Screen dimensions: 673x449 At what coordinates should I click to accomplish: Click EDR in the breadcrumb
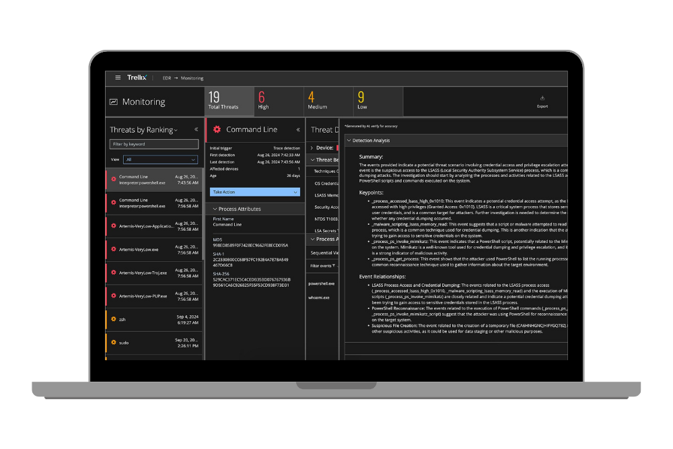[166, 78]
